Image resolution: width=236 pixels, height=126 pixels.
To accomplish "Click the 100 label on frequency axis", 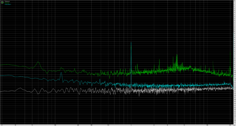I will tap(55, 125).
